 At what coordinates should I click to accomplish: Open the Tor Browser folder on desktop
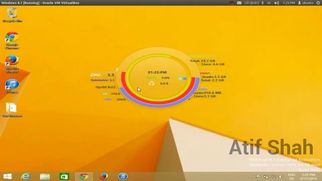click(x=12, y=110)
